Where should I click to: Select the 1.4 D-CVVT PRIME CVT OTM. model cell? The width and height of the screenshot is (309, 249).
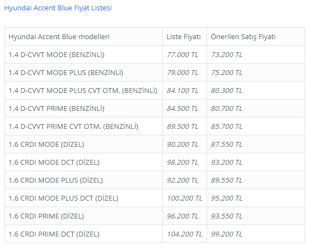(84, 126)
